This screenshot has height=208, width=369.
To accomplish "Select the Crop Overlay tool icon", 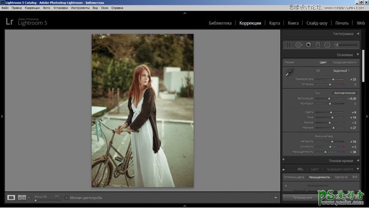I will click(288, 45).
